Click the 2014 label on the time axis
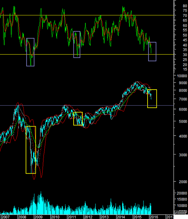This screenshot has width=188, height=219. pyautogui.click(x=121, y=217)
